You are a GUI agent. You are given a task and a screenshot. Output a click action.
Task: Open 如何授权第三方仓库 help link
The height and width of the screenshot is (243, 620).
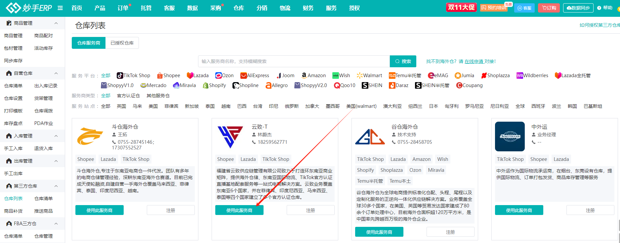coord(599,25)
